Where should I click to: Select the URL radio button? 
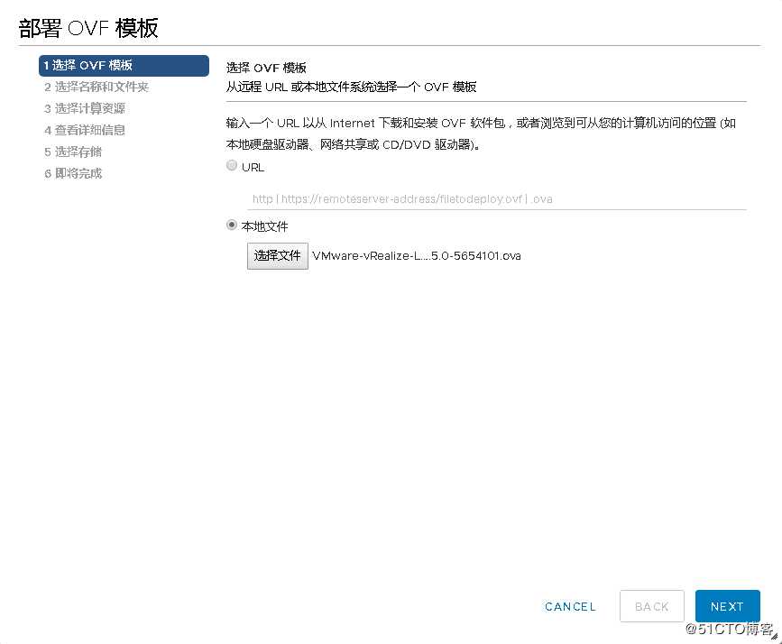(232, 166)
